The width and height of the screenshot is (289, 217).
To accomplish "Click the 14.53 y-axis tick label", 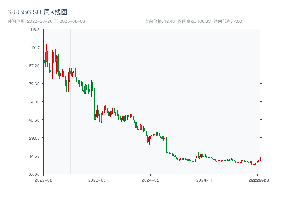I will click(35, 156).
